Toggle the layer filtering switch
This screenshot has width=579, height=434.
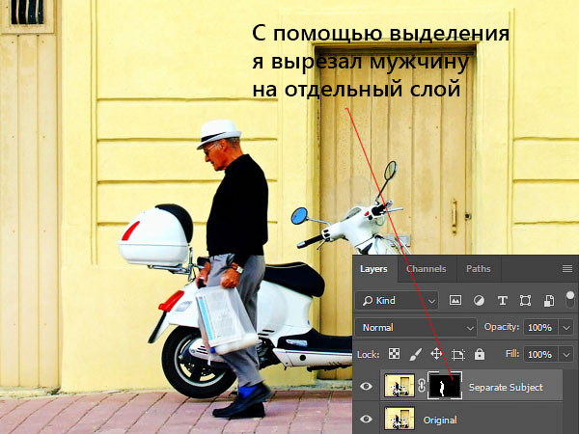click(570, 299)
